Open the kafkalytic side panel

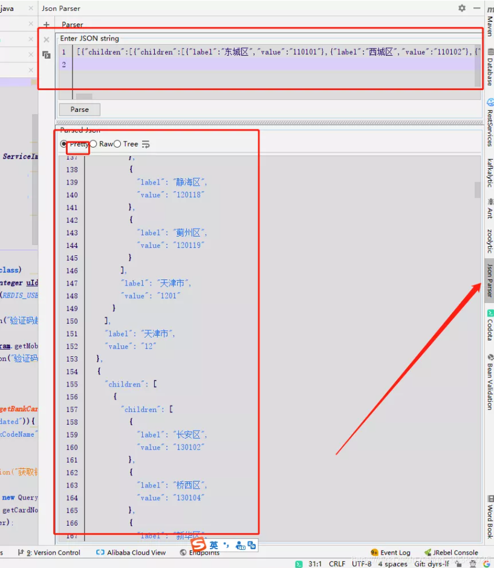pos(490,172)
